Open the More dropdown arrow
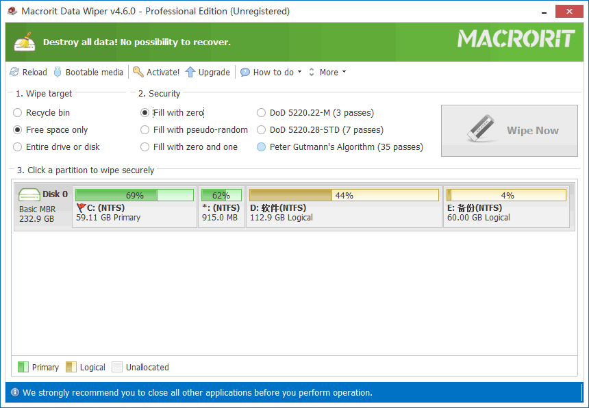 tap(344, 72)
